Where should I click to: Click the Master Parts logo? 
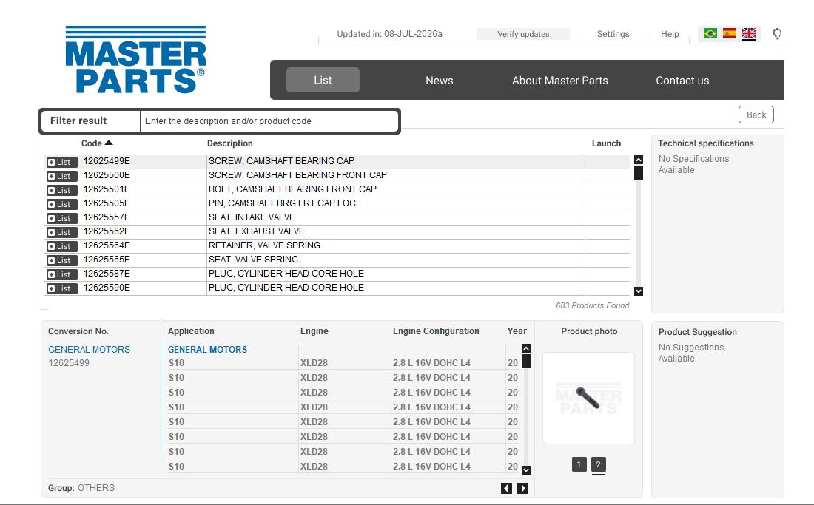click(x=135, y=60)
